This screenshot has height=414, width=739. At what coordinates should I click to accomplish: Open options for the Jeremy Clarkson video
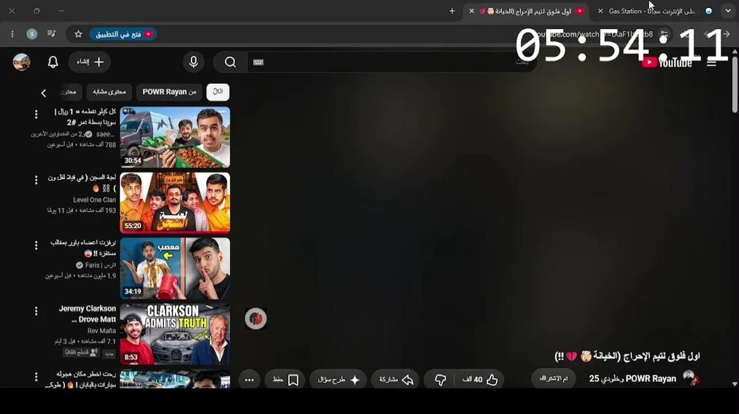(x=36, y=311)
